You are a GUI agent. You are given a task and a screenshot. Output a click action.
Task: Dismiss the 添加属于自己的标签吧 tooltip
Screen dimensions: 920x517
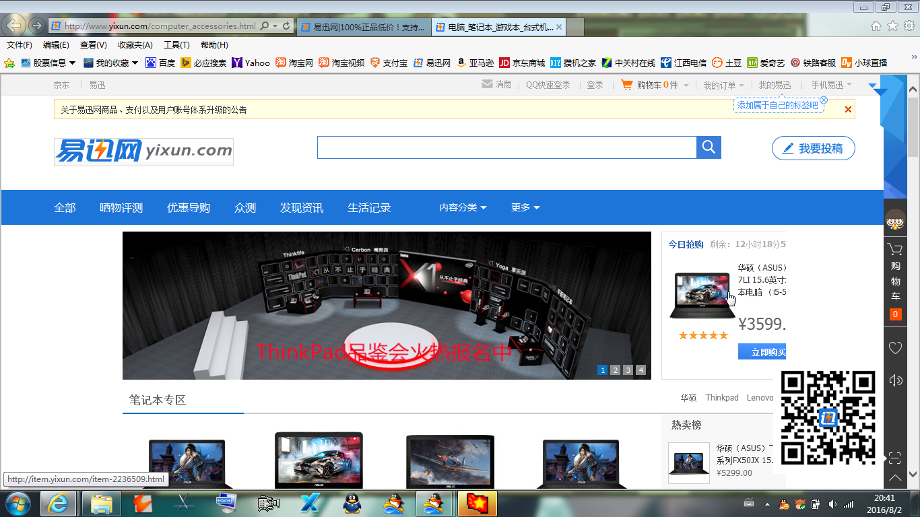click(824, 100)
